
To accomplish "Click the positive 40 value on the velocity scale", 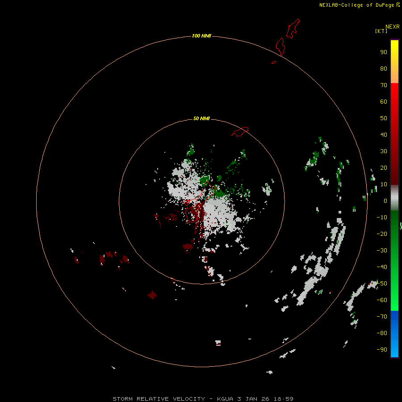I will pyautogui.click(x=384, y=134).
